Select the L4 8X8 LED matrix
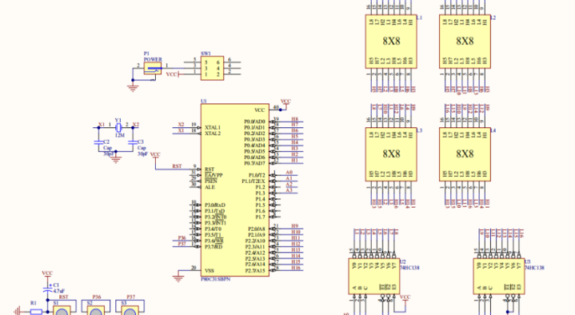 (465, 154)
